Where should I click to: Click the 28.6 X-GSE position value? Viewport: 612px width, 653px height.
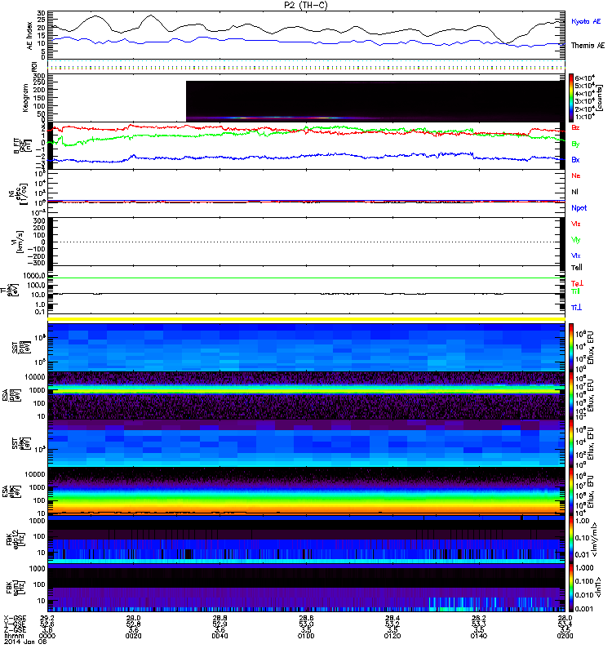(306, 618)
